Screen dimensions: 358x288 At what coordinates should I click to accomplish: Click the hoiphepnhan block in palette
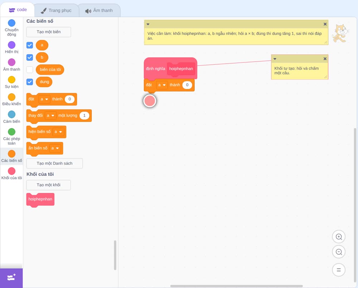[40, 199]
